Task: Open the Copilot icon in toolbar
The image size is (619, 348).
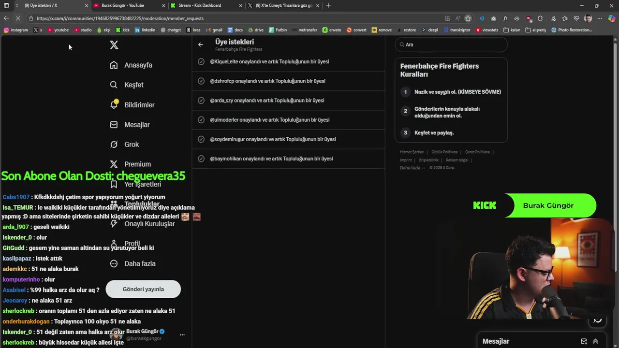Action: click(612, 18)
